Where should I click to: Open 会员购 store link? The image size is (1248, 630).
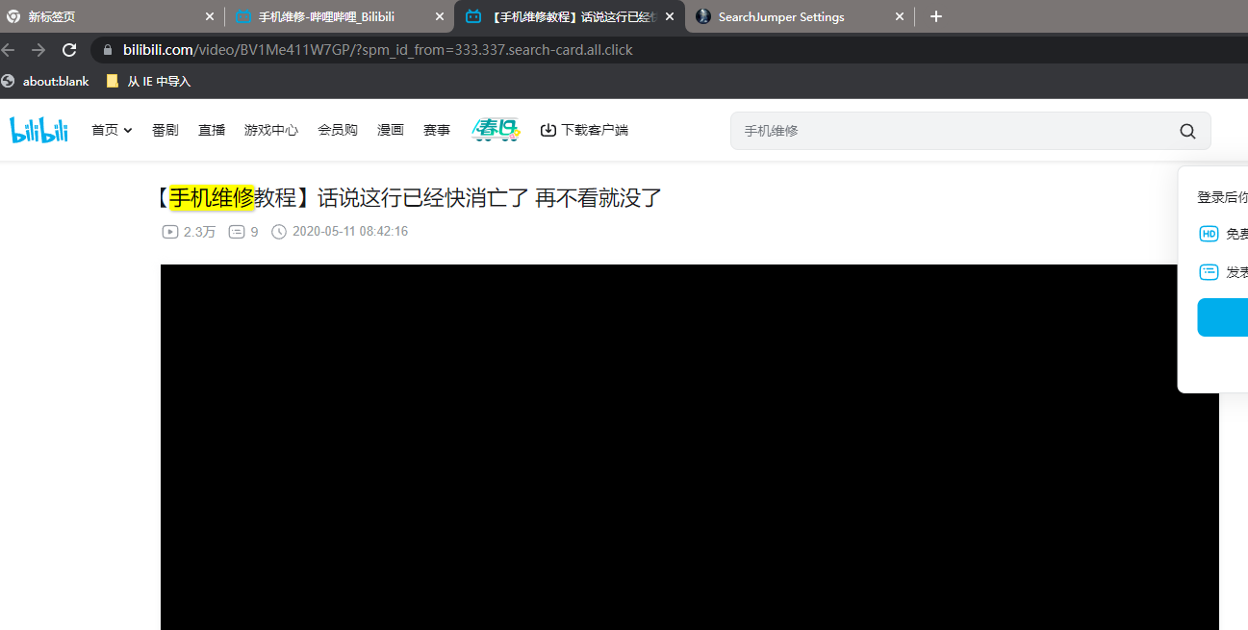338,130
